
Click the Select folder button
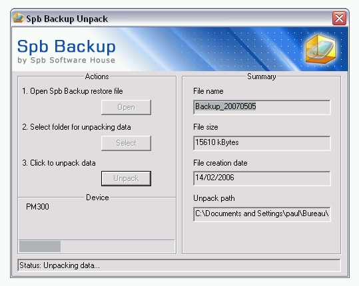pyautogui.click(x=126, y=143)
